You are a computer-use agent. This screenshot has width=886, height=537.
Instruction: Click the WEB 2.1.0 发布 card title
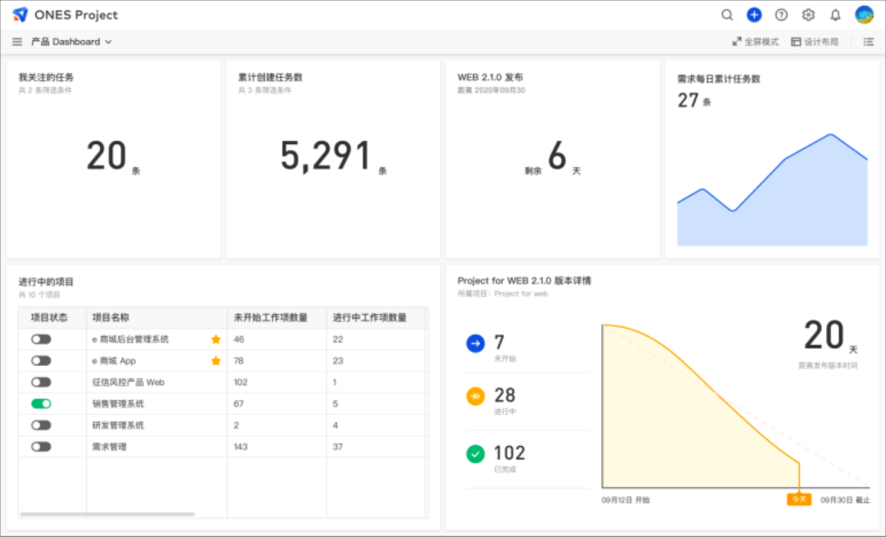click(x=490, y=77)
